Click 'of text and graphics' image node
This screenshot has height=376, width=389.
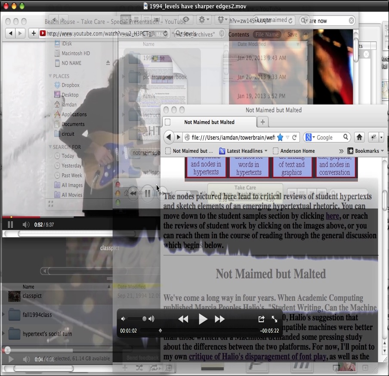pos(291,167)
